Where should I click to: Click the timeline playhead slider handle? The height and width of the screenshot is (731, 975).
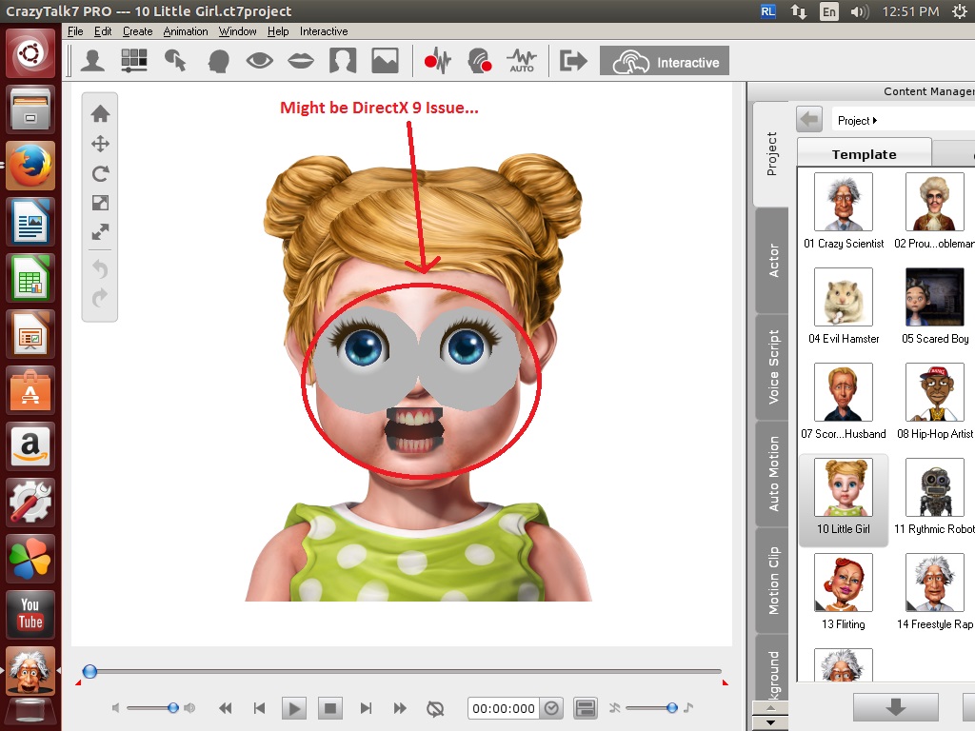pyautogui.click(x=90, y=671)
